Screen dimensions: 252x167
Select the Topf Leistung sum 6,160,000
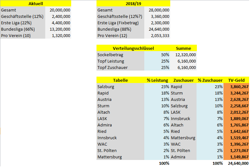pos(183,61)
